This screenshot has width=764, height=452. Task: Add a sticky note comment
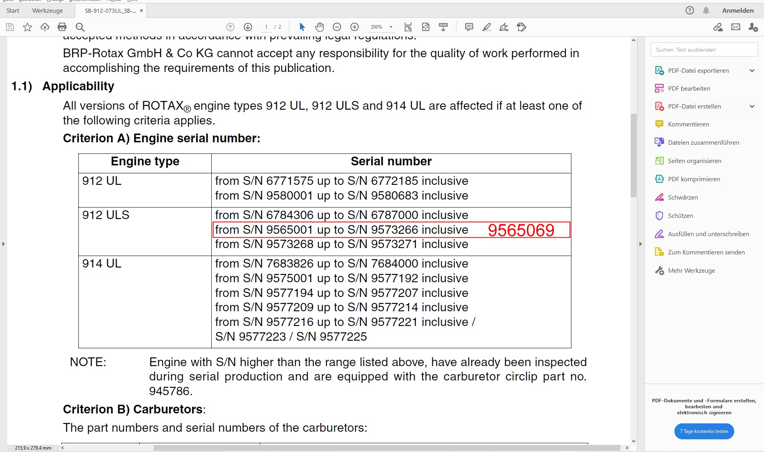469,27
